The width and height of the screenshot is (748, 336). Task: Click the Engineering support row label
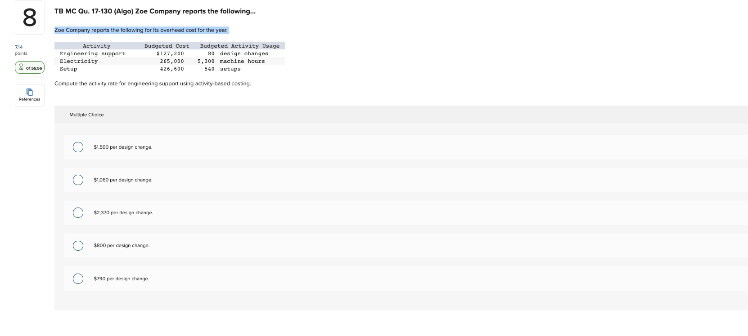[x=93, y=53]
